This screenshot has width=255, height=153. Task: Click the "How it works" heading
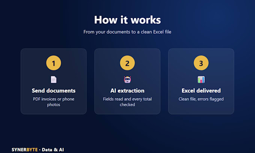click(x=127, y=20)
